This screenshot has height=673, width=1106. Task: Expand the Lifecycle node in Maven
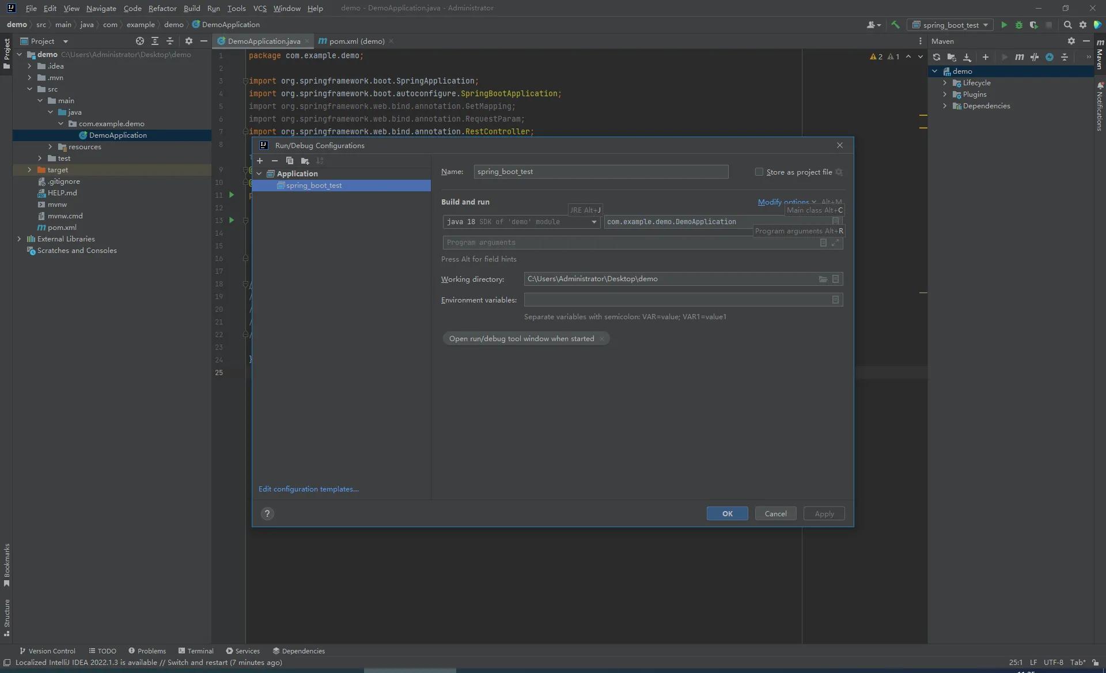pyautogui.click(x=945, y=83)
